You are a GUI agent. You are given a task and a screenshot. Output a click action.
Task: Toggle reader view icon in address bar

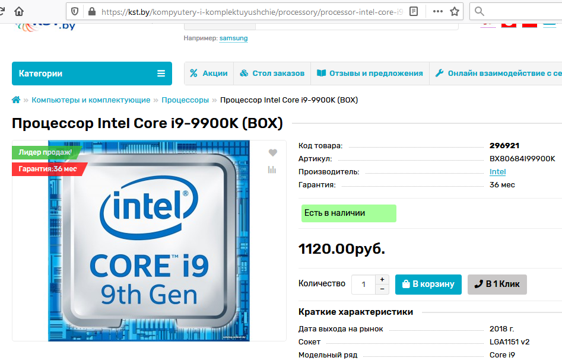click(x=413, y=11)
